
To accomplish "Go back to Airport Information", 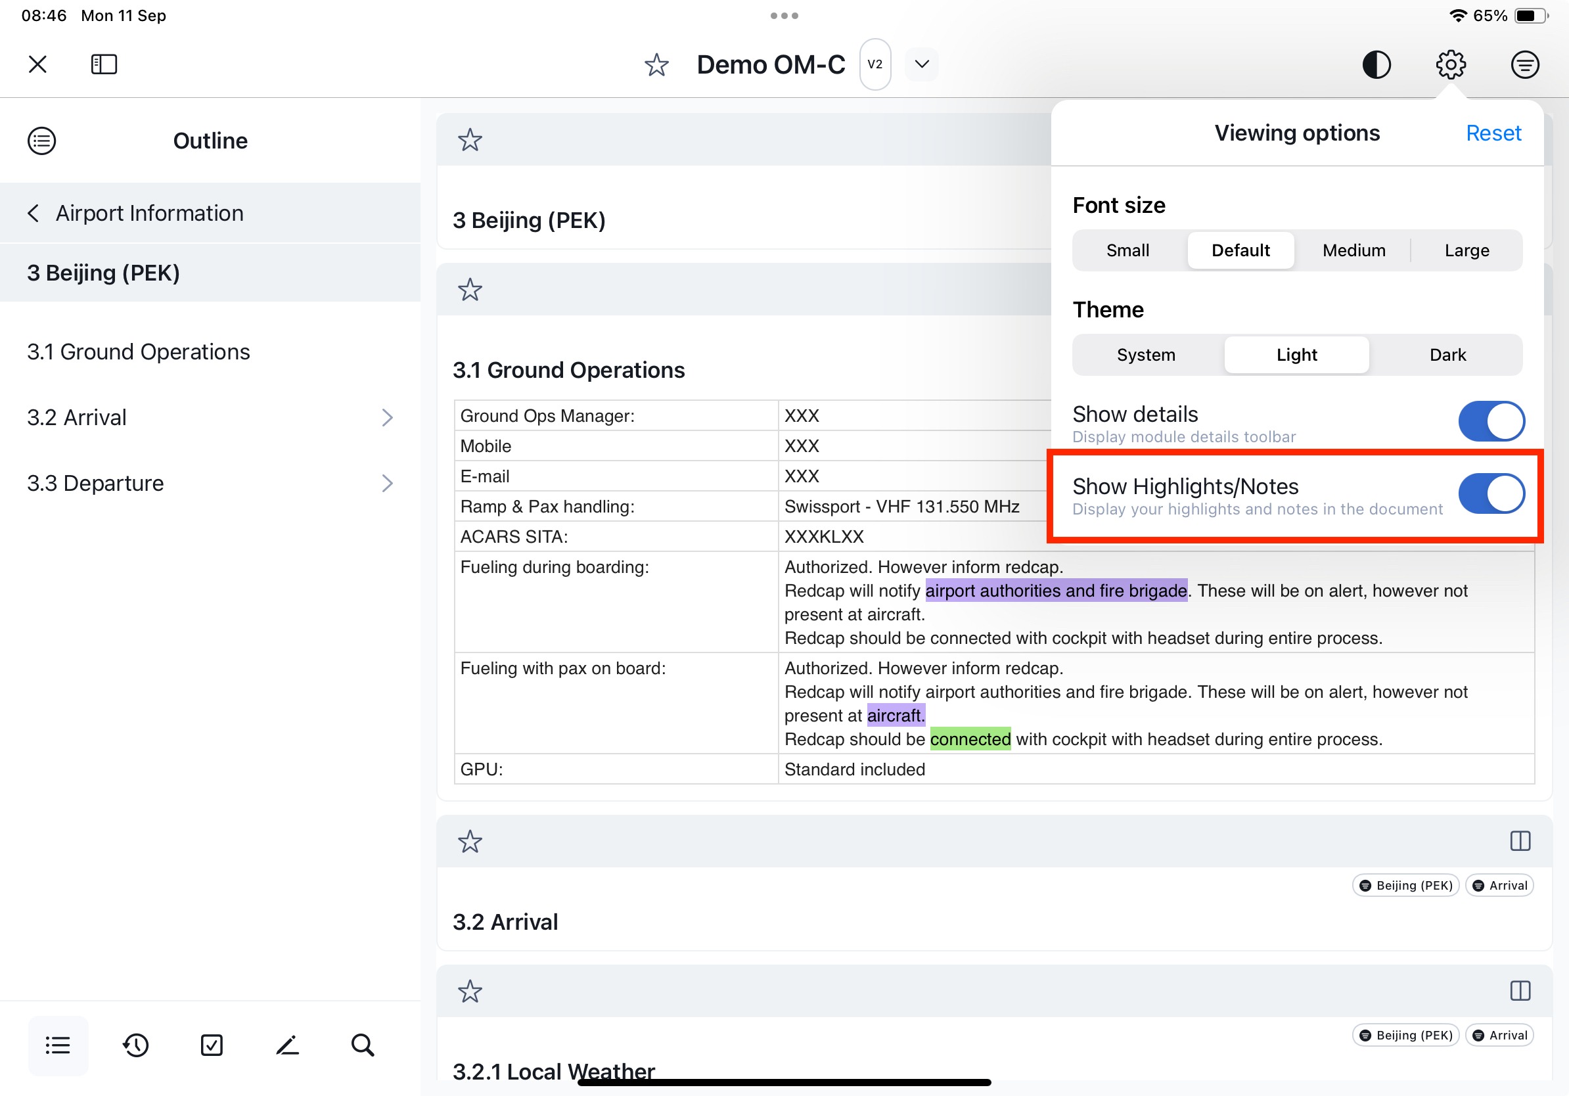I will [137, 213].
